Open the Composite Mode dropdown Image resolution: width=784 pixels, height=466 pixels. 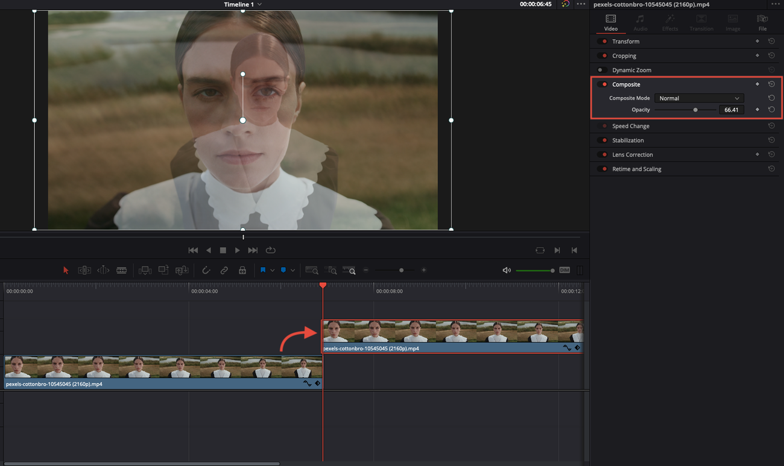pos(698,98)
